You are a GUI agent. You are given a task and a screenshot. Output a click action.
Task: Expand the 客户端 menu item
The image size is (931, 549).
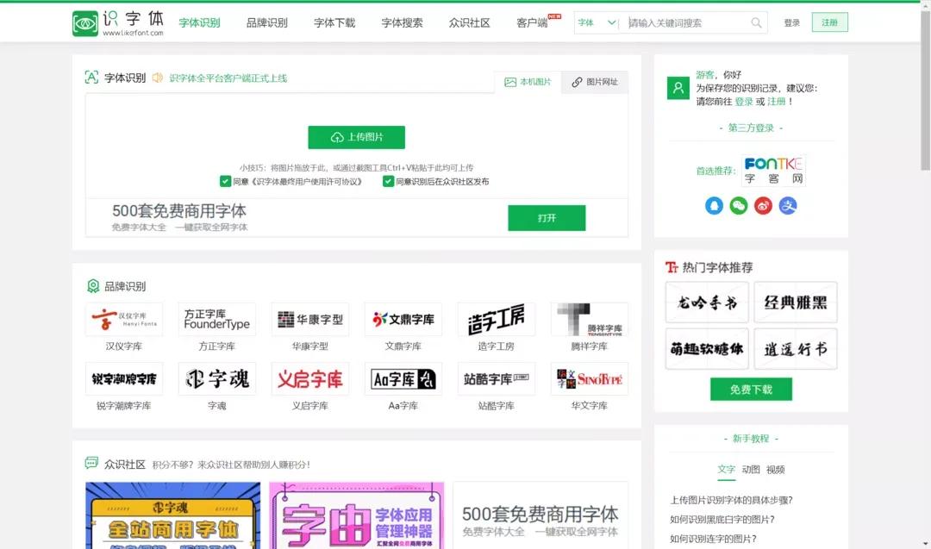[x=534, y=23]
